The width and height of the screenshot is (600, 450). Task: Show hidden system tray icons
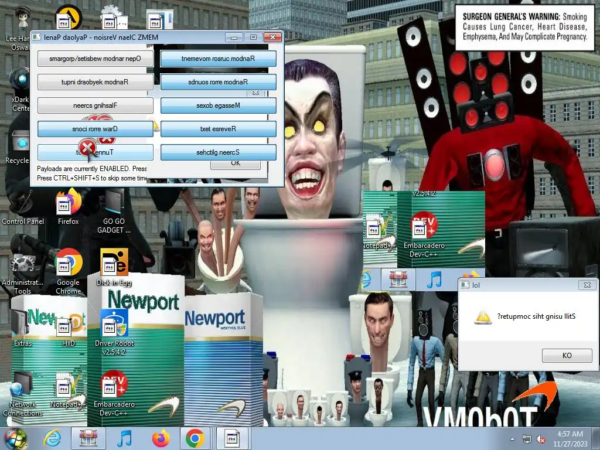[512, 439]
